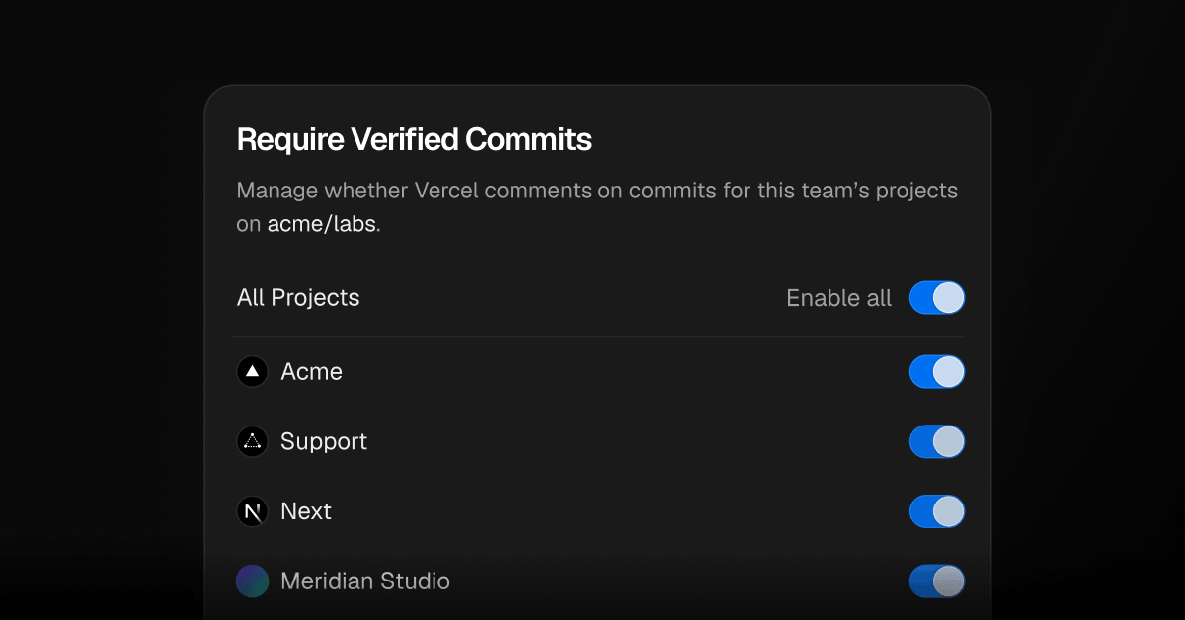Select the Support project name
The height and width of the screenshot is (620, 1185).
[x=324, y=441]
